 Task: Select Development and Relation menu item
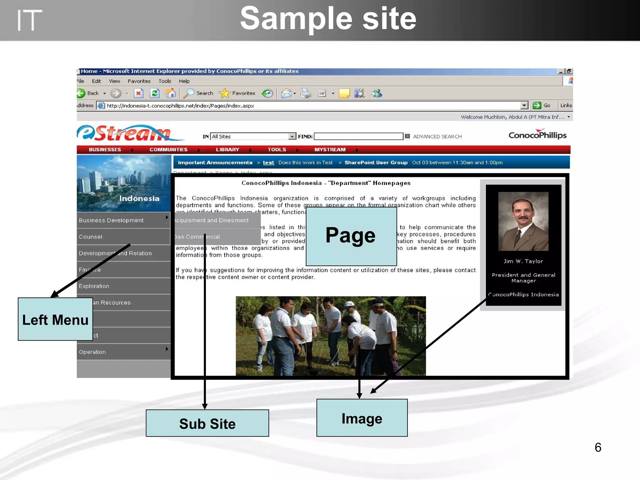click(123, 253)
